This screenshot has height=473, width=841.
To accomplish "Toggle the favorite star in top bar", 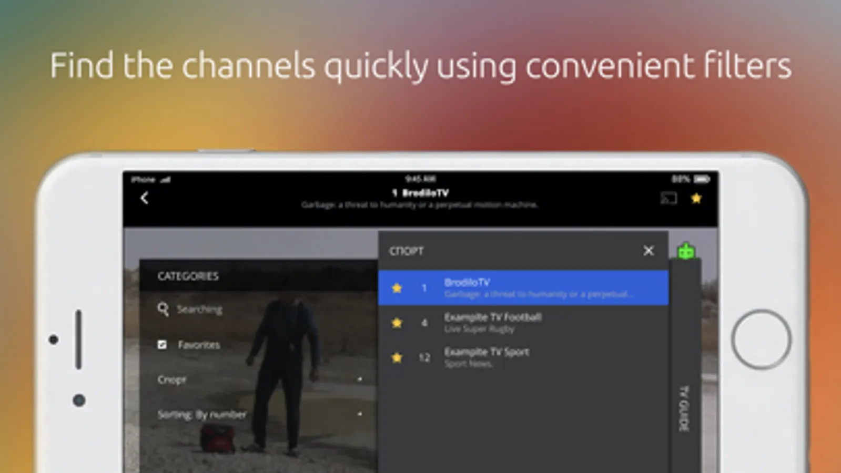I will pyautogui.click(x=696, y=198).
